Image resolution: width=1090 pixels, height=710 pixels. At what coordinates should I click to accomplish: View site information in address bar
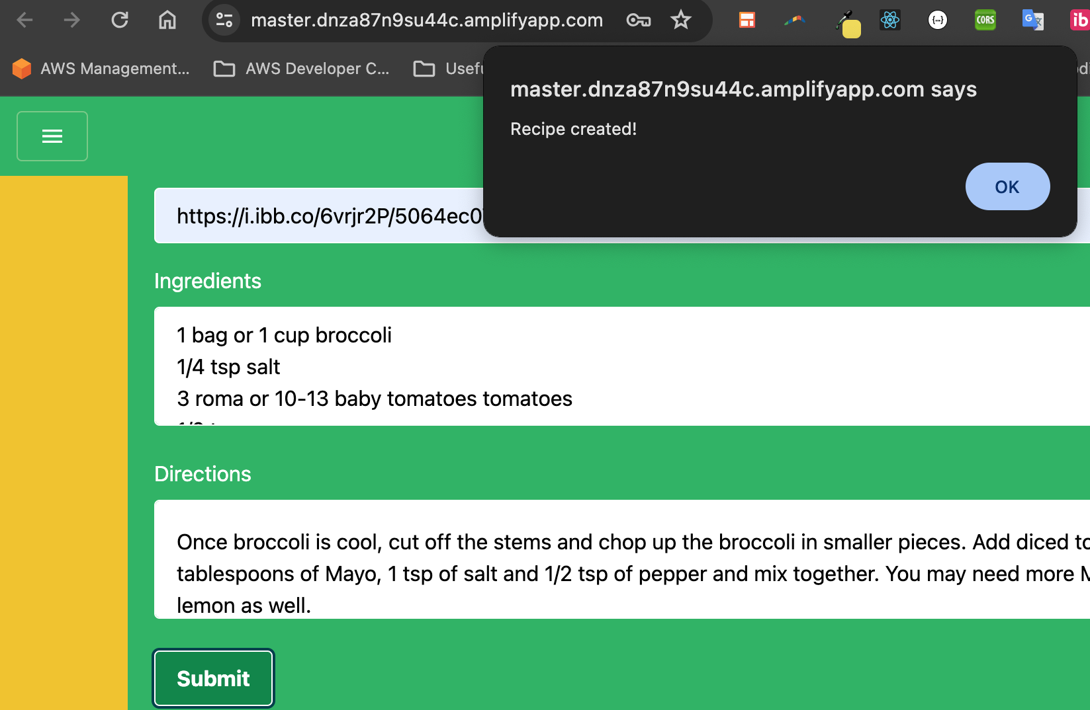pyautogui.click(x=224, y=20)
